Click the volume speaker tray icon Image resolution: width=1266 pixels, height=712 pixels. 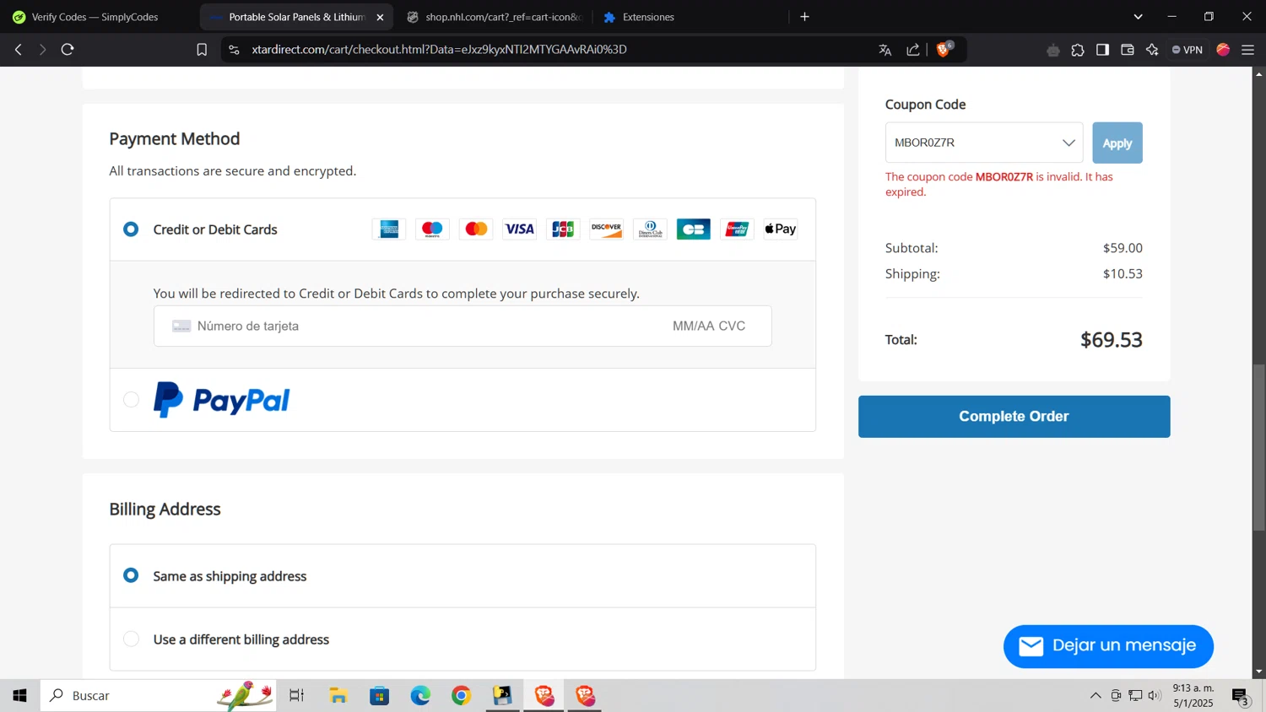(x=1155, y=695)
